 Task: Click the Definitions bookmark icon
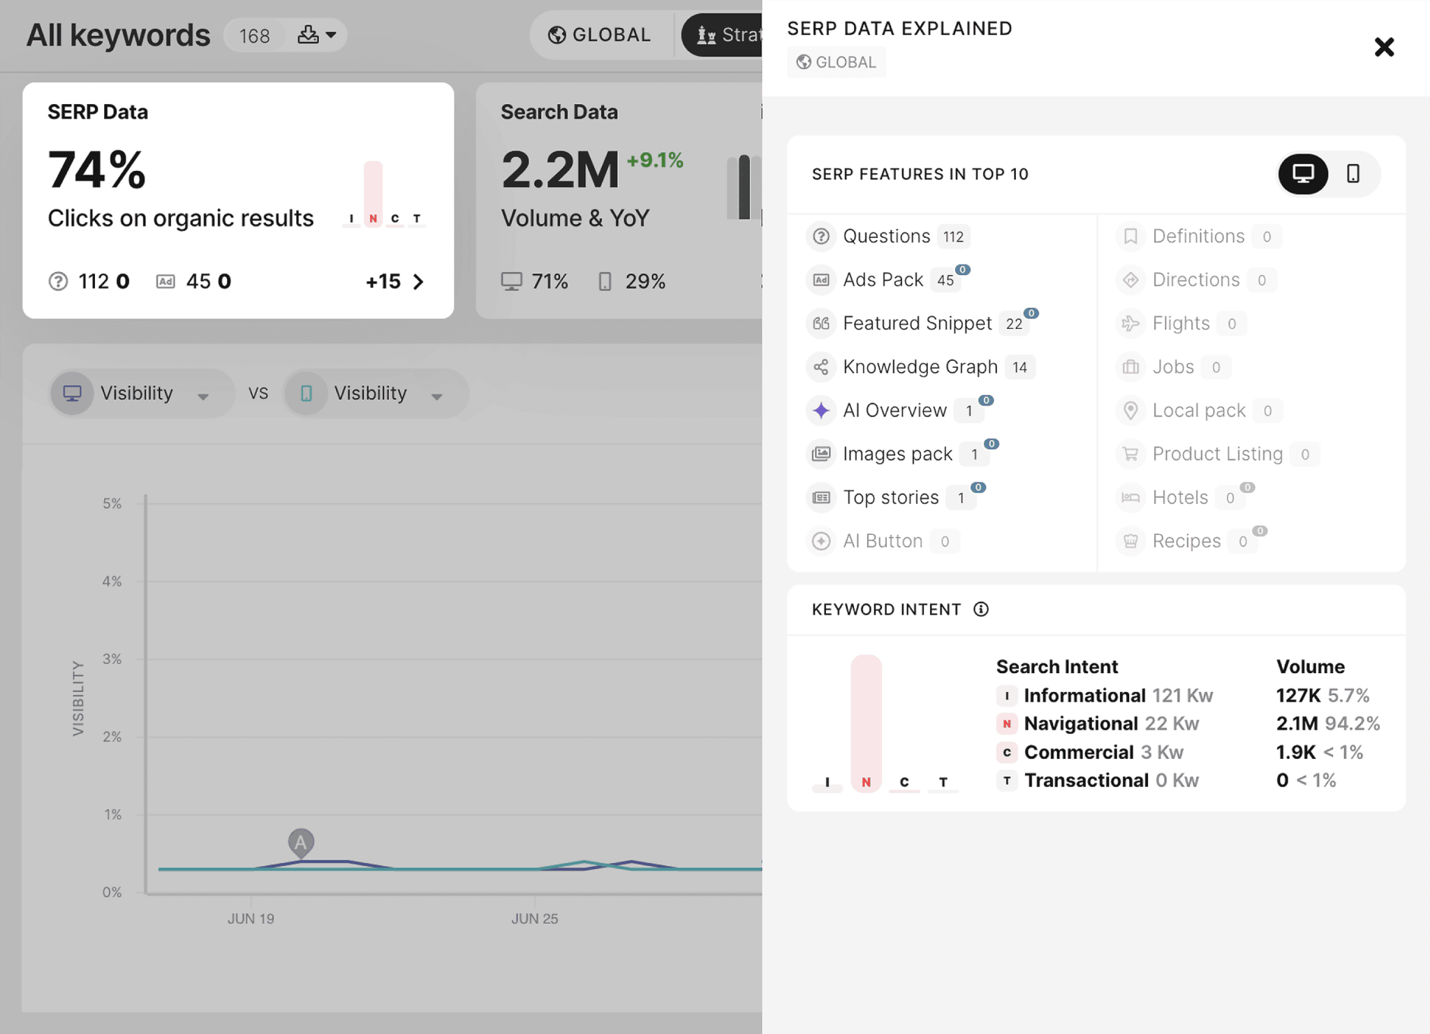point(1130,237)
